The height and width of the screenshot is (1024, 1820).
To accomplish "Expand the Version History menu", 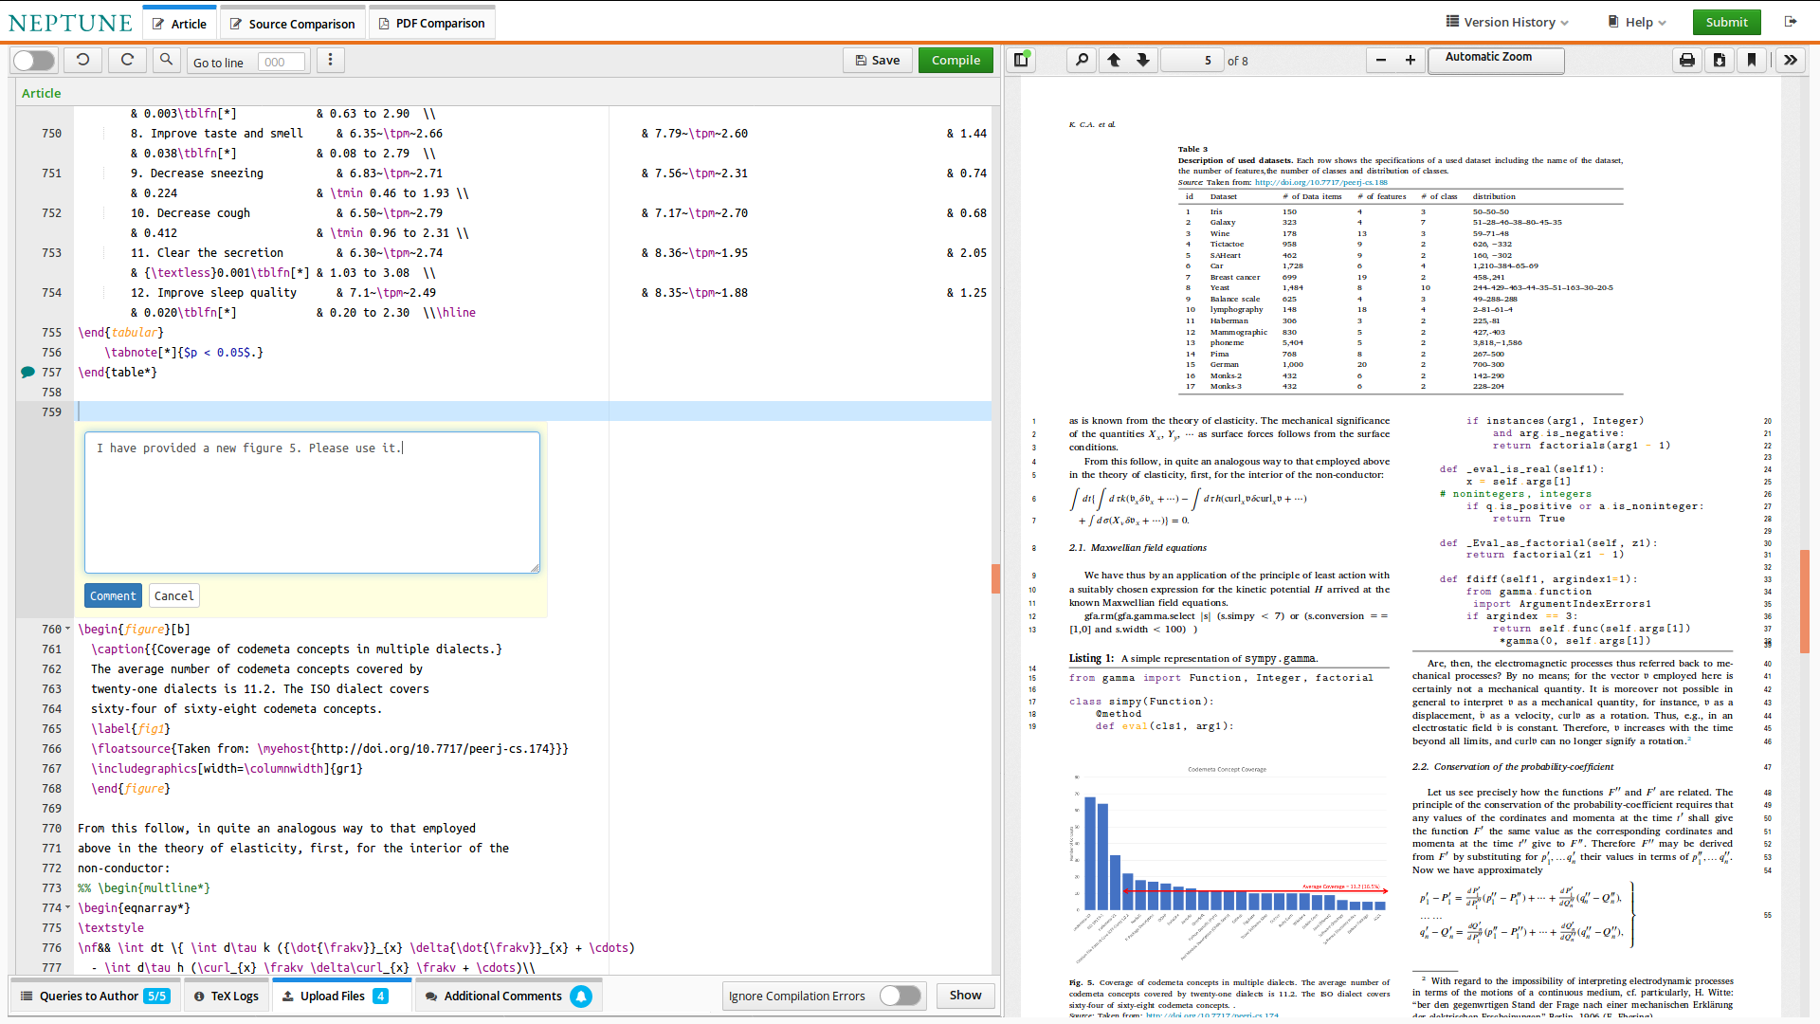I will click(1507, 22).
